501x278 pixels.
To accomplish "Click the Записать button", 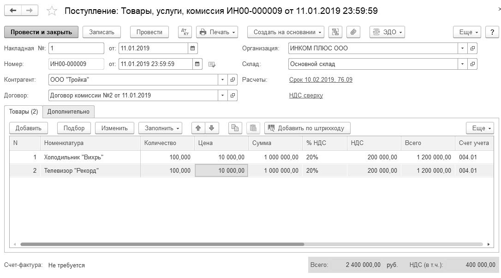I will click(x=101, y=32).
